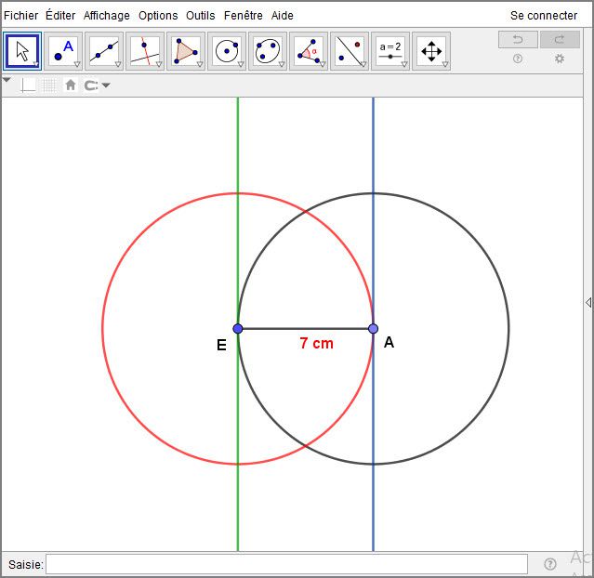Click the 7 cm length label

(x=317, y=343)
